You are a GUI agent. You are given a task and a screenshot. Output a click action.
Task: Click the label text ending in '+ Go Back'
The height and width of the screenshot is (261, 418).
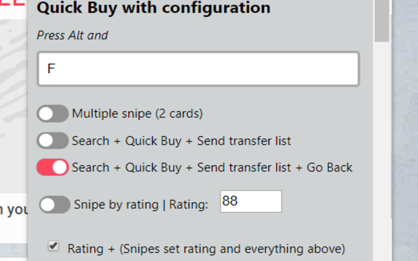212,168
